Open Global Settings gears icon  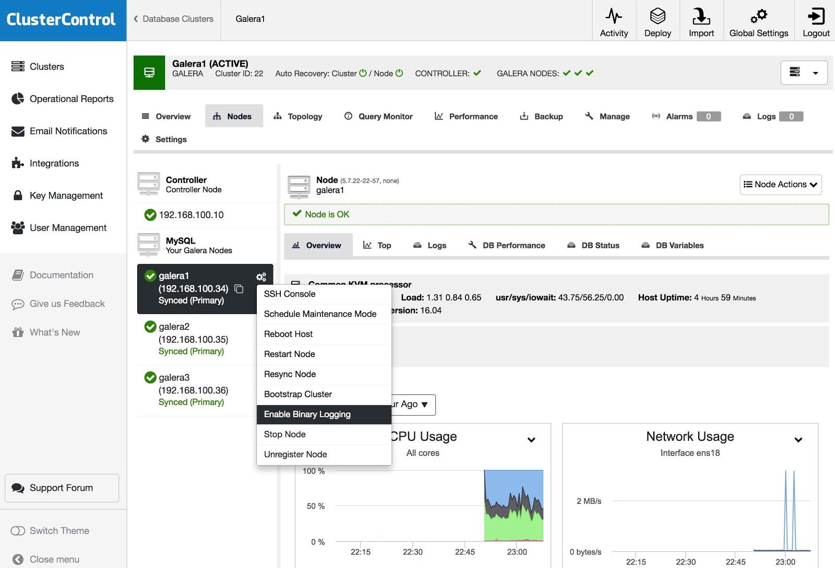click(759, 16)
